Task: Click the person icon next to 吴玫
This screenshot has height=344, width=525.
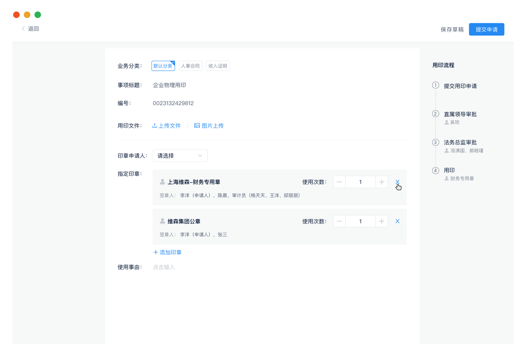Action: point(446,122)
